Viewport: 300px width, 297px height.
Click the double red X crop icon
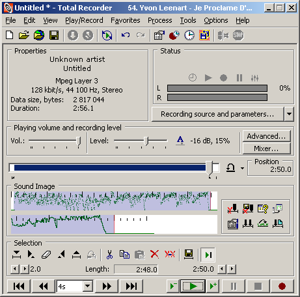click(x=170, y=254)
